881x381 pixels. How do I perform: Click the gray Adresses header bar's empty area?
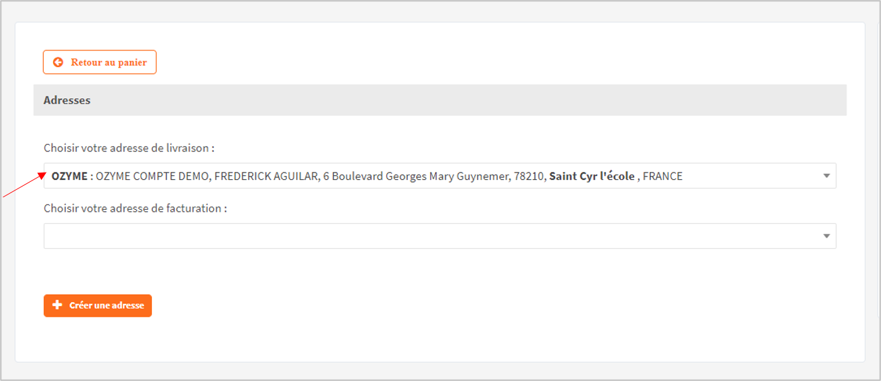pyautogui.click(x=465, y=100)
